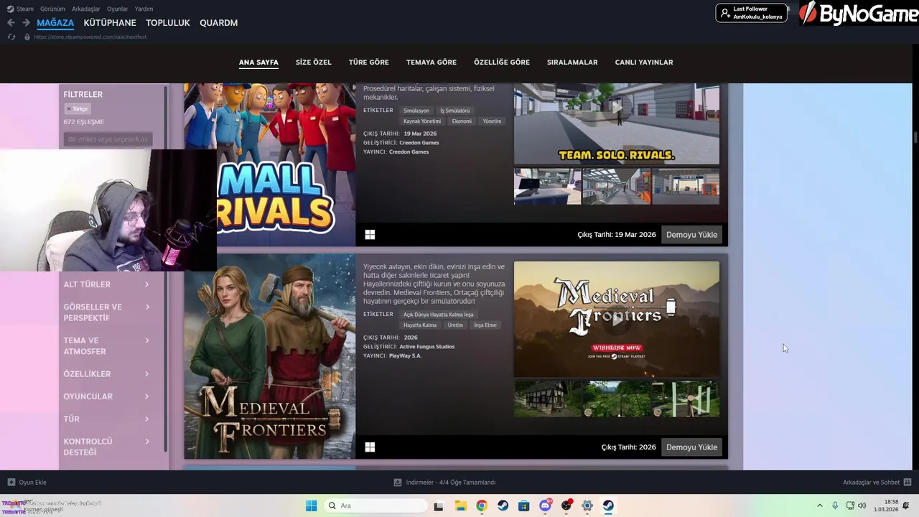Click the filter tag search field
Viewport: 919px width, 517px height.
point(108,139)
